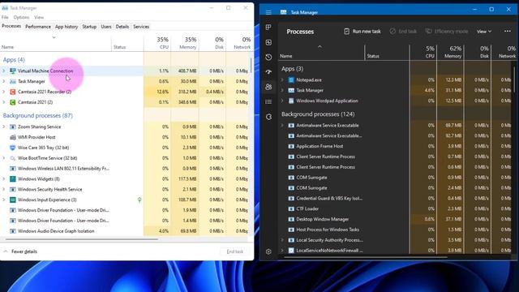Viewport: 519px width, 292px height.
Task: Click WMI Provider Host icon
Action: [x=13, y=137]
